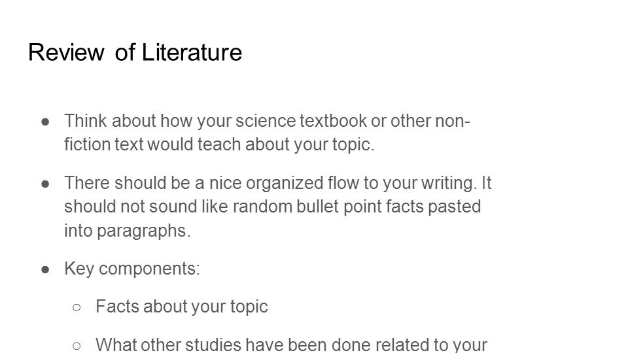The width and height of the screenshot is (628, 353).
Task: Click the 'Review of Literature' slide title
Action: [x=135, y=52]
